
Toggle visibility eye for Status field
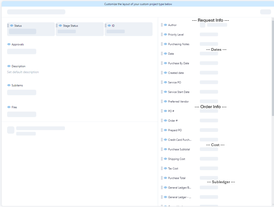[12, 26]
